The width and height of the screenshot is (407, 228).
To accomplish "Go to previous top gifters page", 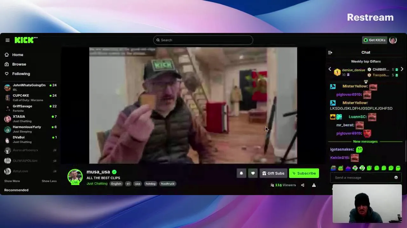I will (330, 69).
